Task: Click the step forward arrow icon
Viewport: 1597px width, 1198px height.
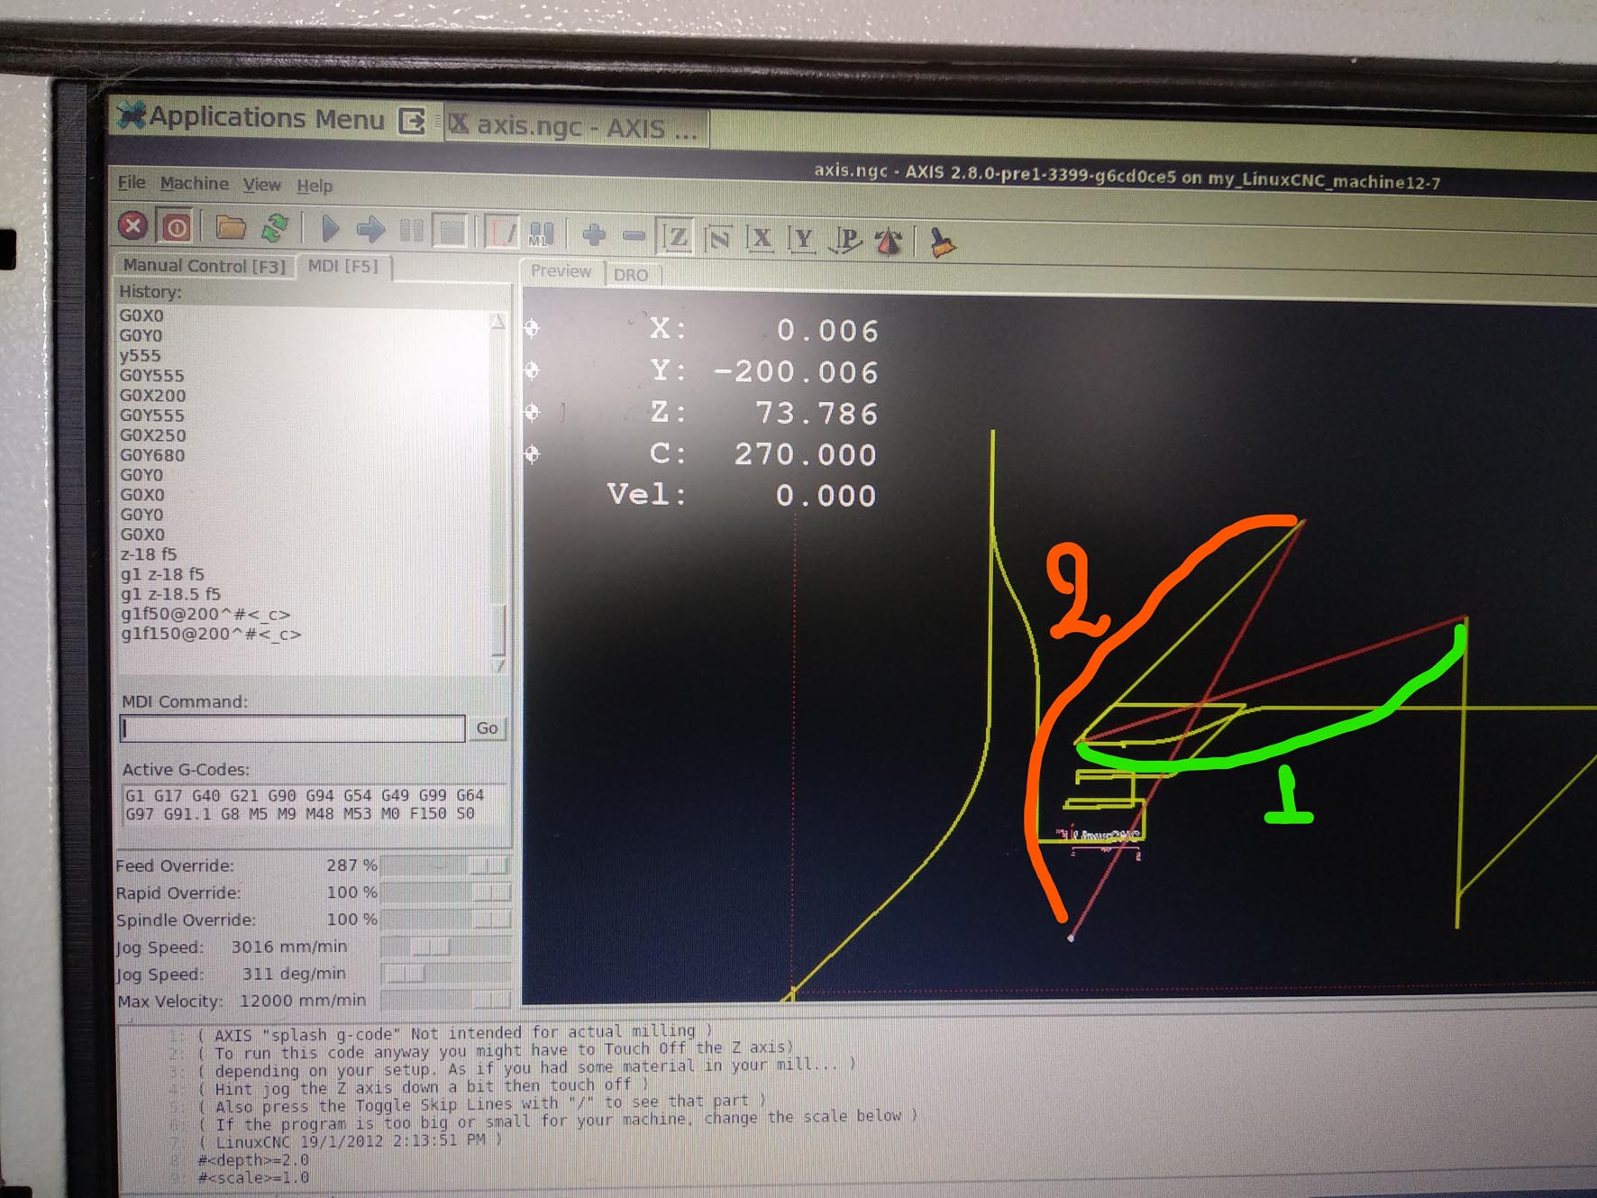Action: (370, 231)
